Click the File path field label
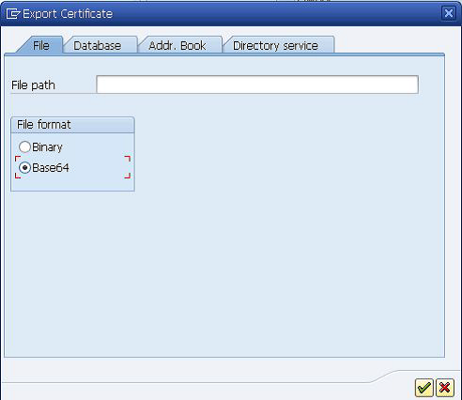The height and width of the screenshot is (400, 462). 33,85
